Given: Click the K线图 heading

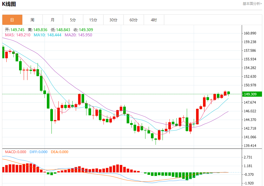Looking at the screenshot, I should 9,4.
